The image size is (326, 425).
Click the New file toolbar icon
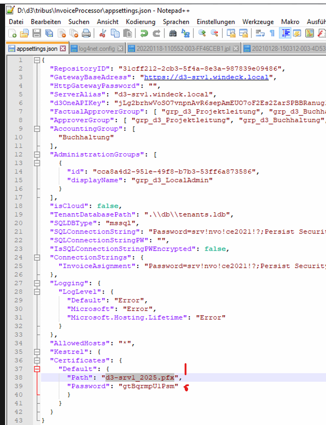(x=13, y=33)
